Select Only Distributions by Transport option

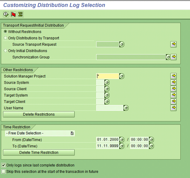pos(5,38)
